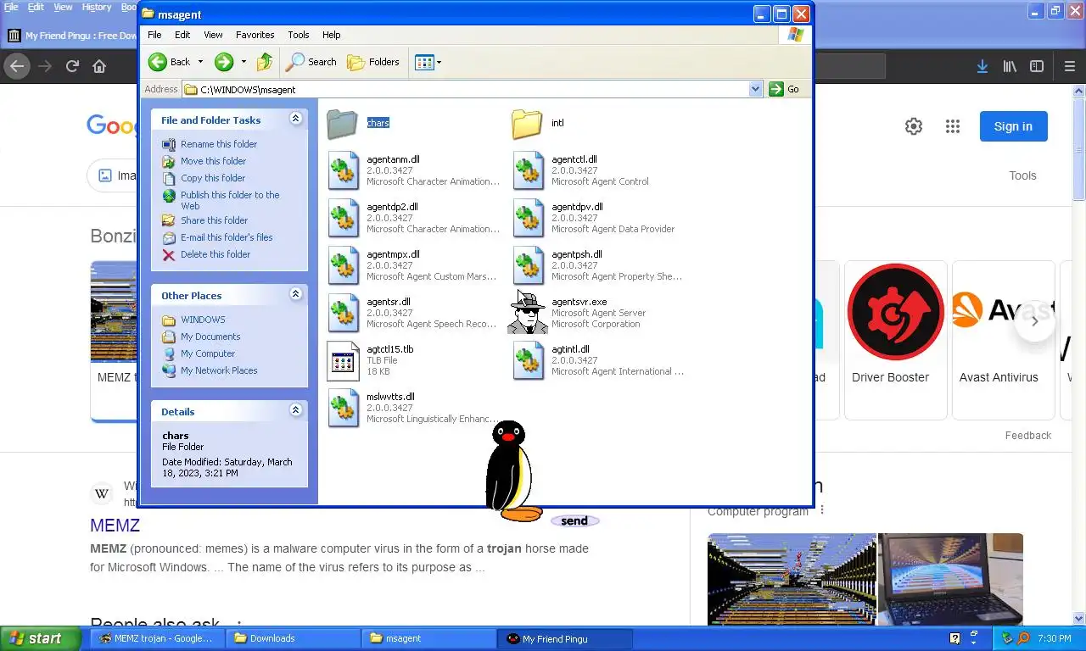Viewport: 1086px width, 651px height.
Task: Select the agentanm.dll file icon
Action: [x=344, y=170]
